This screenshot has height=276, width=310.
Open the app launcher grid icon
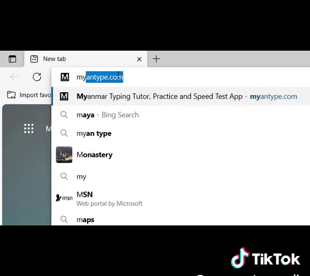tap(29, 128)
